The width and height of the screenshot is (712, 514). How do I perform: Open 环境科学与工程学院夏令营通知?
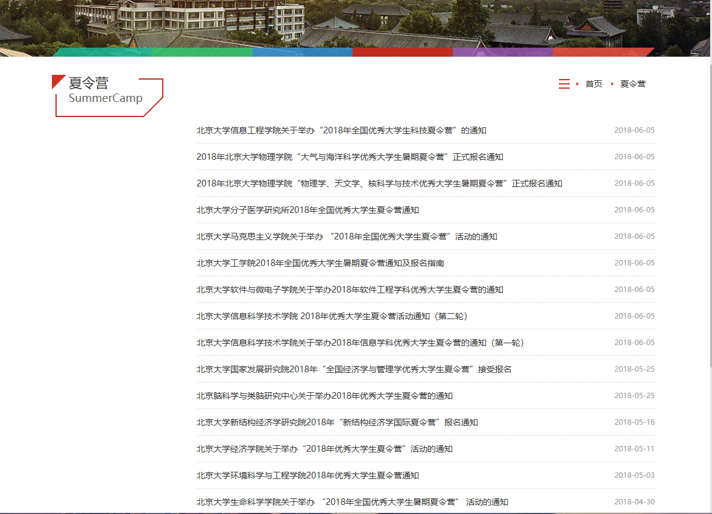[x=307, y=475]
